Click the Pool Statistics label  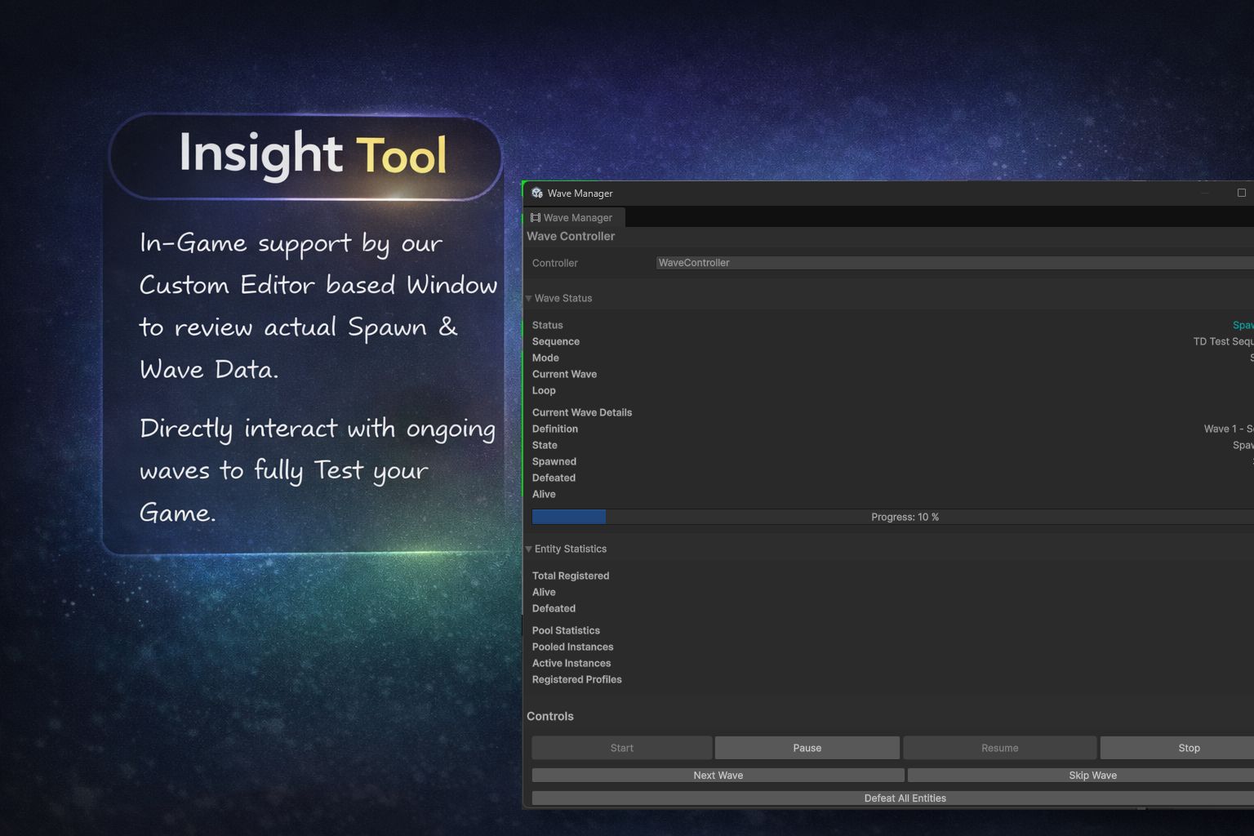[566, 631]
